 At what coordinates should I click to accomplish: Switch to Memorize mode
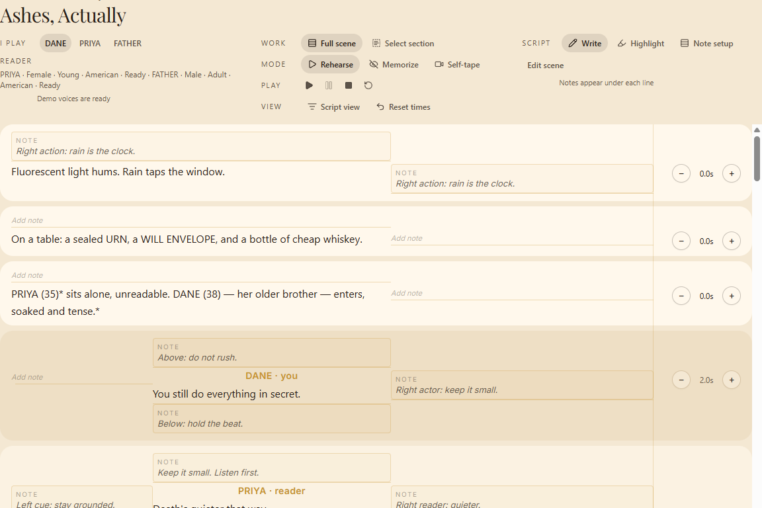point(394,65)
